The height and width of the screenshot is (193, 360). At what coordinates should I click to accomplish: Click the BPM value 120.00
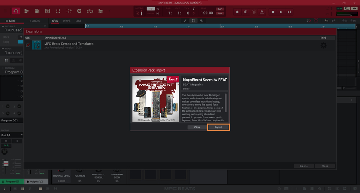pos(207,13)
